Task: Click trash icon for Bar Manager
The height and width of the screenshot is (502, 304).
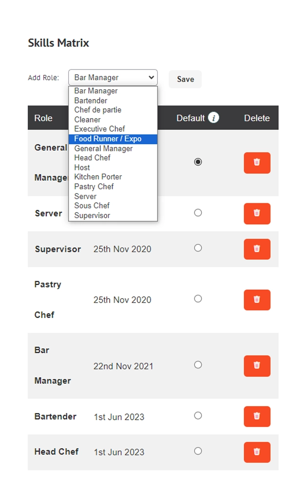Action: pos(257,365)
